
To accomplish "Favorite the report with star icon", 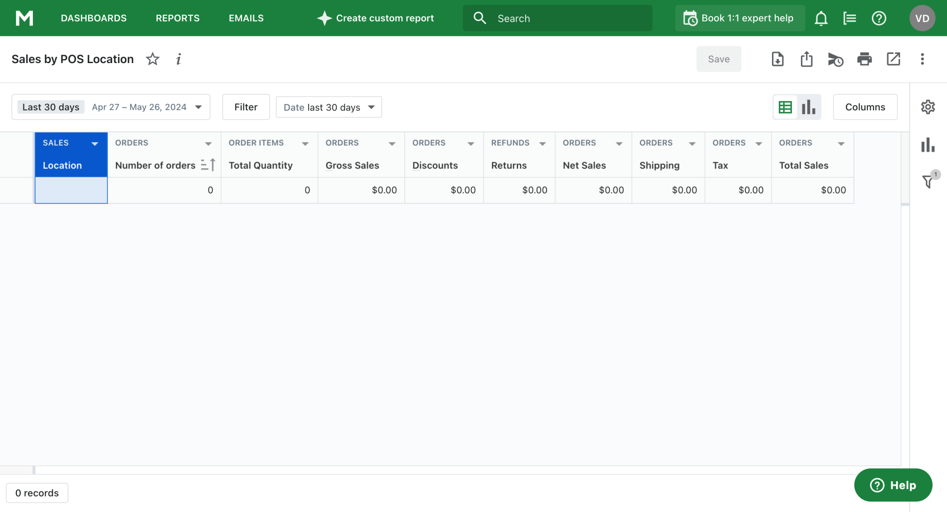I will (153, 59).
